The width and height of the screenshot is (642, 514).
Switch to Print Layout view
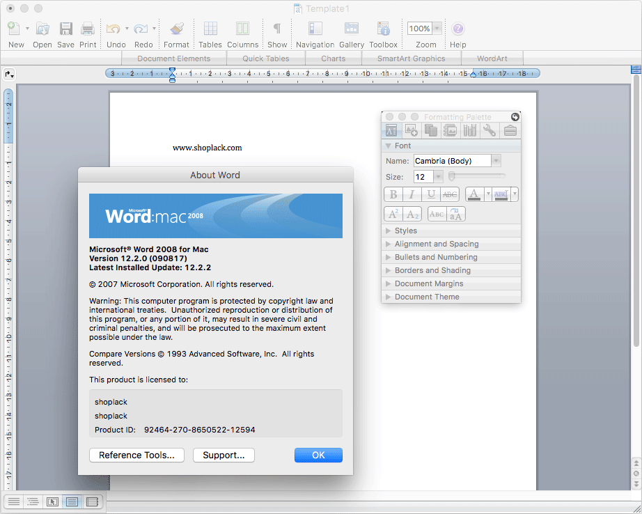(72, 501)
